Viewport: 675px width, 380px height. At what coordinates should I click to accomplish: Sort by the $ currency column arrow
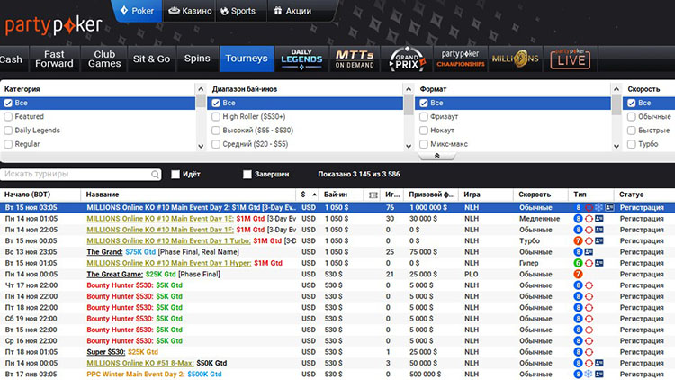(315, 195)
